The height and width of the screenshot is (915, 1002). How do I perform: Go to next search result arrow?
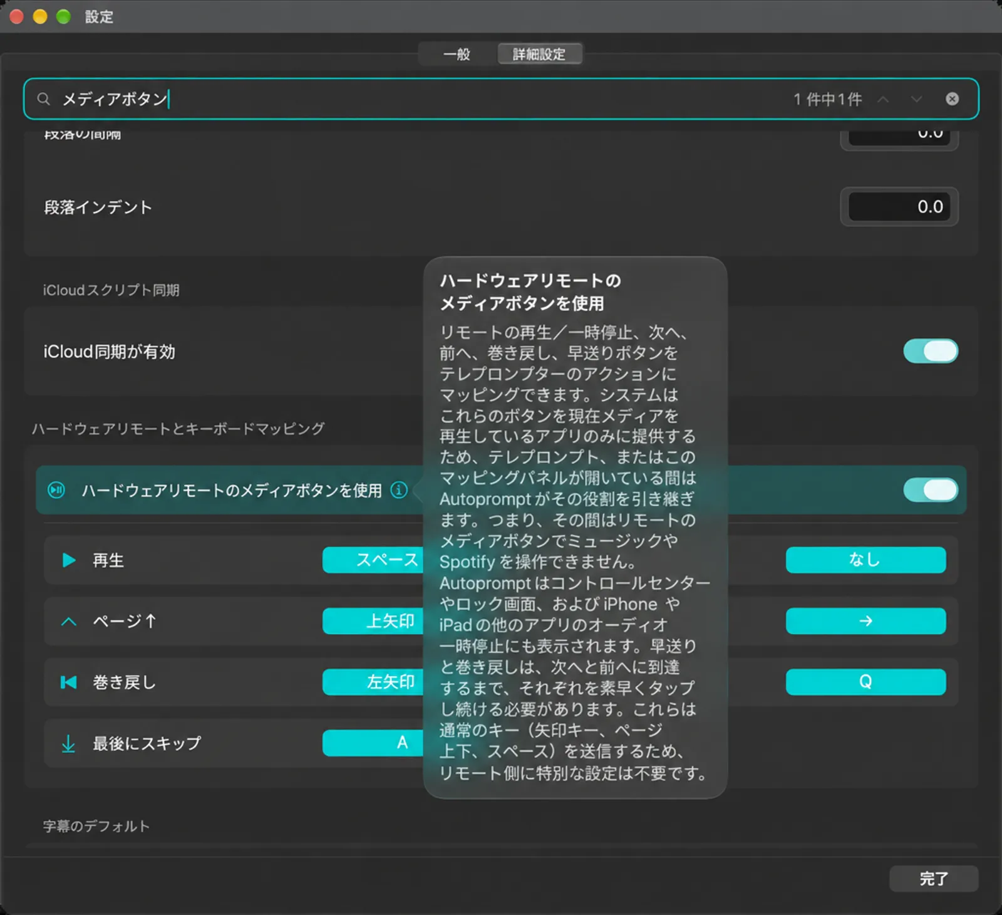pyautogui.click(x=916, y=99)
